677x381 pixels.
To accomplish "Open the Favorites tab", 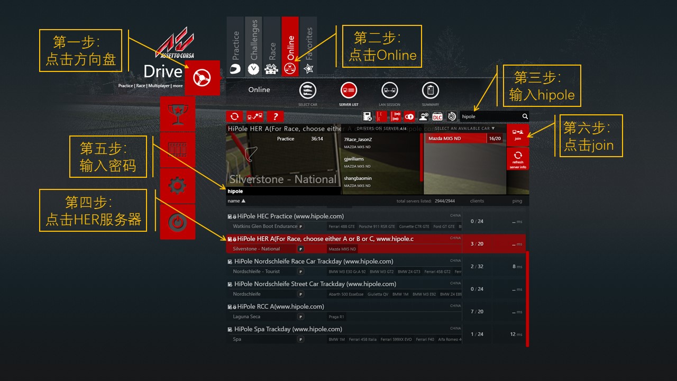I will (x=308, y=47).
